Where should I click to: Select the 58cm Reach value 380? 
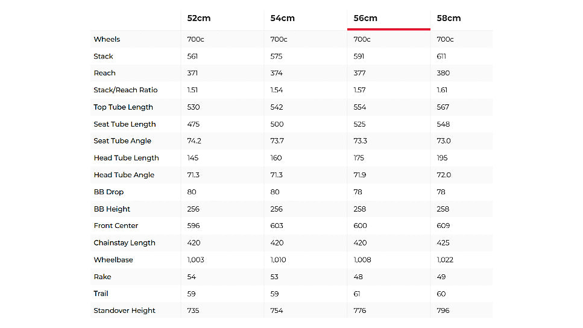[443, 73]
